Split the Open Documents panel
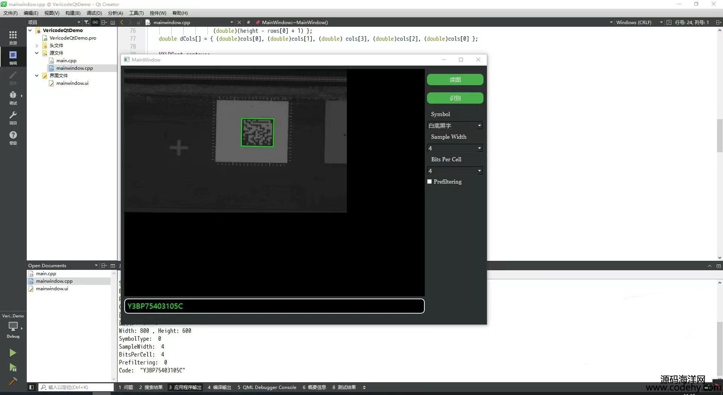The width and height of the screenshot is (723, 395). point(104,265)
